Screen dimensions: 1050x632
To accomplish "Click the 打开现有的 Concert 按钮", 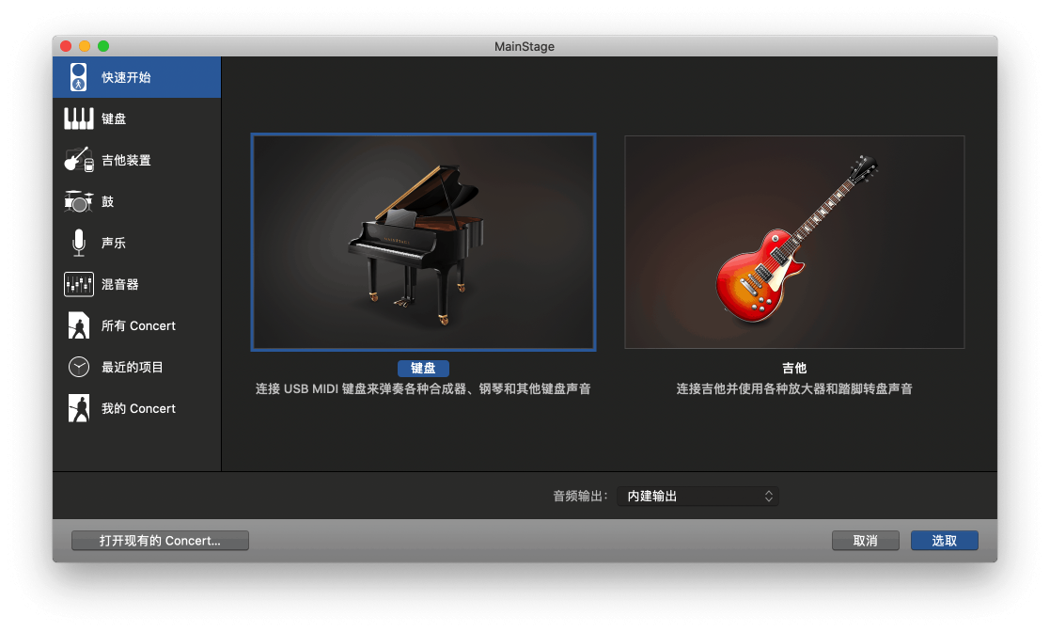I will [160, 541].
